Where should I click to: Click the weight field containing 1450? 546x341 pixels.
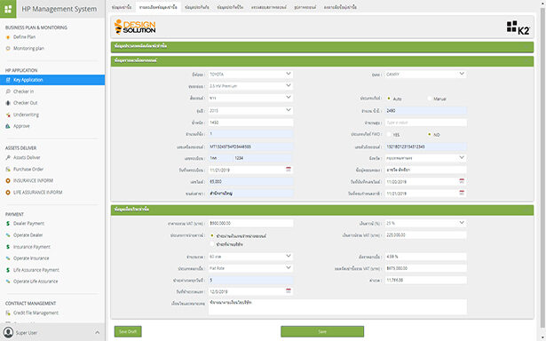[250, 123]
